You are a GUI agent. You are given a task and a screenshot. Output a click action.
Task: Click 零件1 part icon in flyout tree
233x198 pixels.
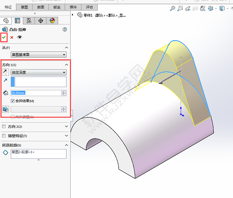tap(80, 15)
